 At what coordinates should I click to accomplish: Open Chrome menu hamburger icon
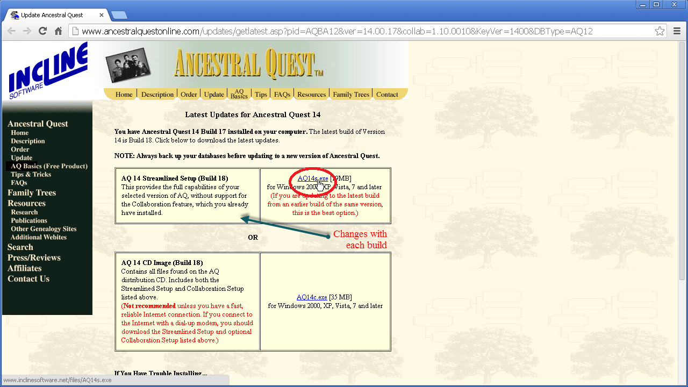pyautogui.click(x=677, y=31)
